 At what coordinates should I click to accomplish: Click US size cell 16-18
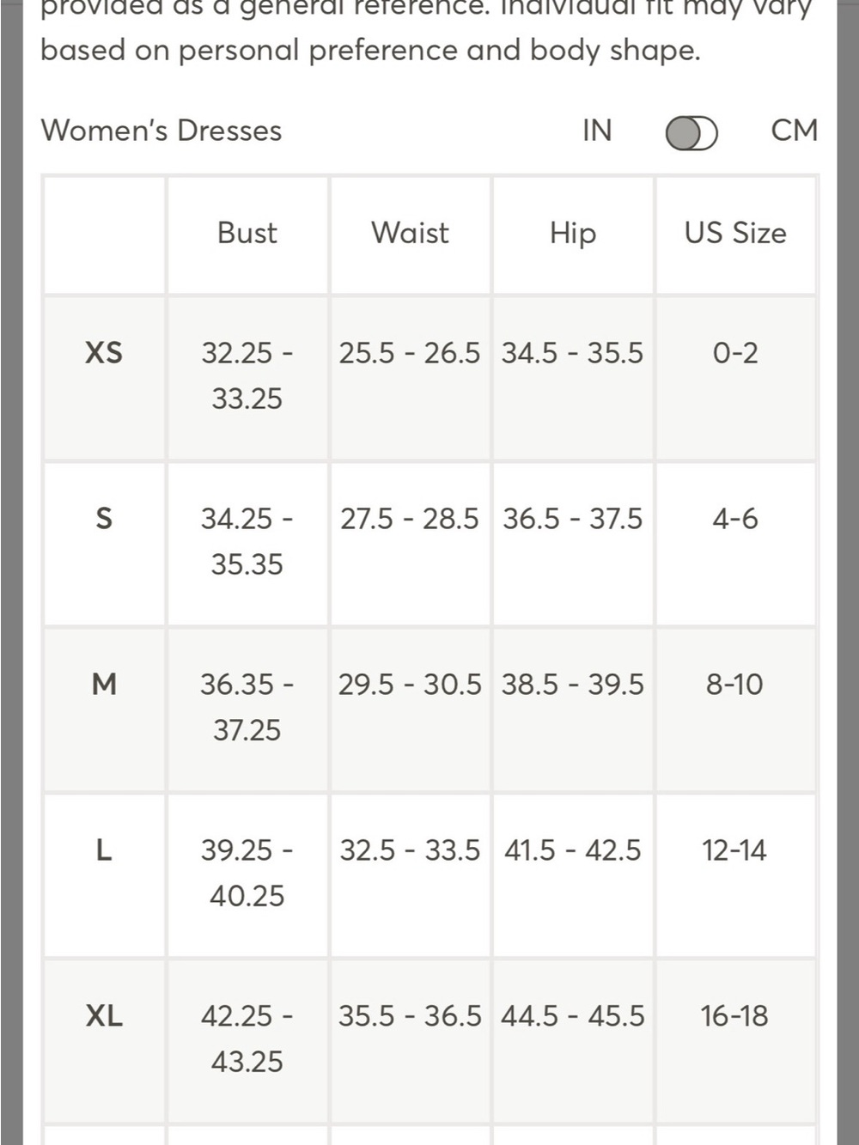click(734, 1016)
